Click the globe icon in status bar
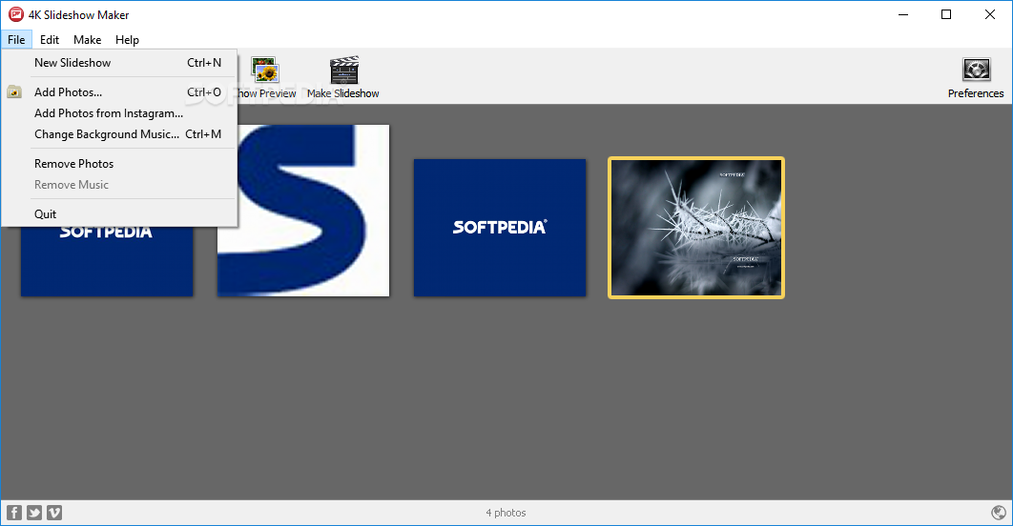Viewport: 1013px width, 526px height. [998, 513]
